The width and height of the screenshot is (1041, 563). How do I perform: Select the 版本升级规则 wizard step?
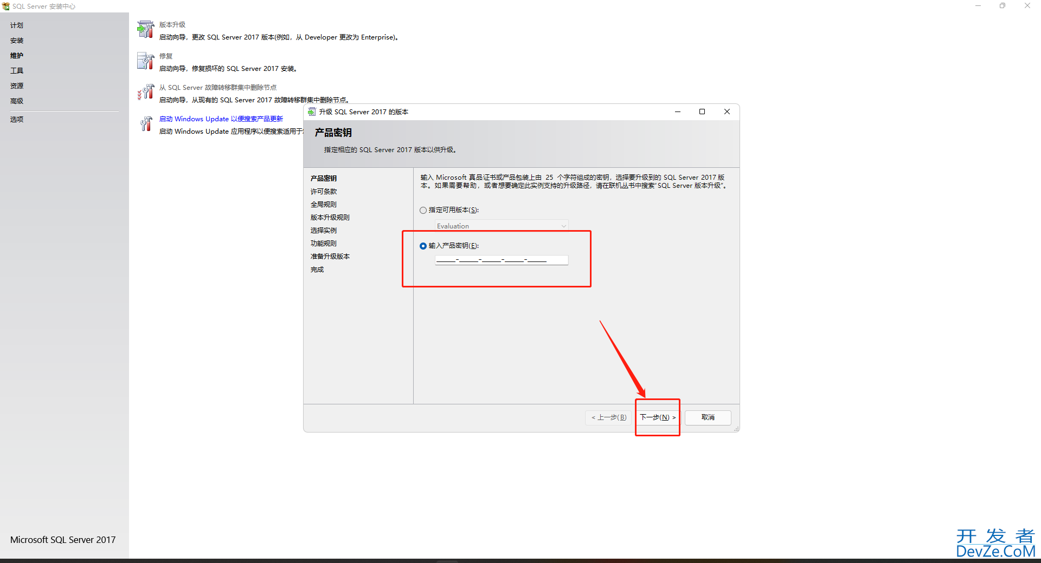point(330,218)
